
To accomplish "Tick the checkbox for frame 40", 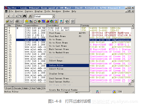I will [6, 68].
